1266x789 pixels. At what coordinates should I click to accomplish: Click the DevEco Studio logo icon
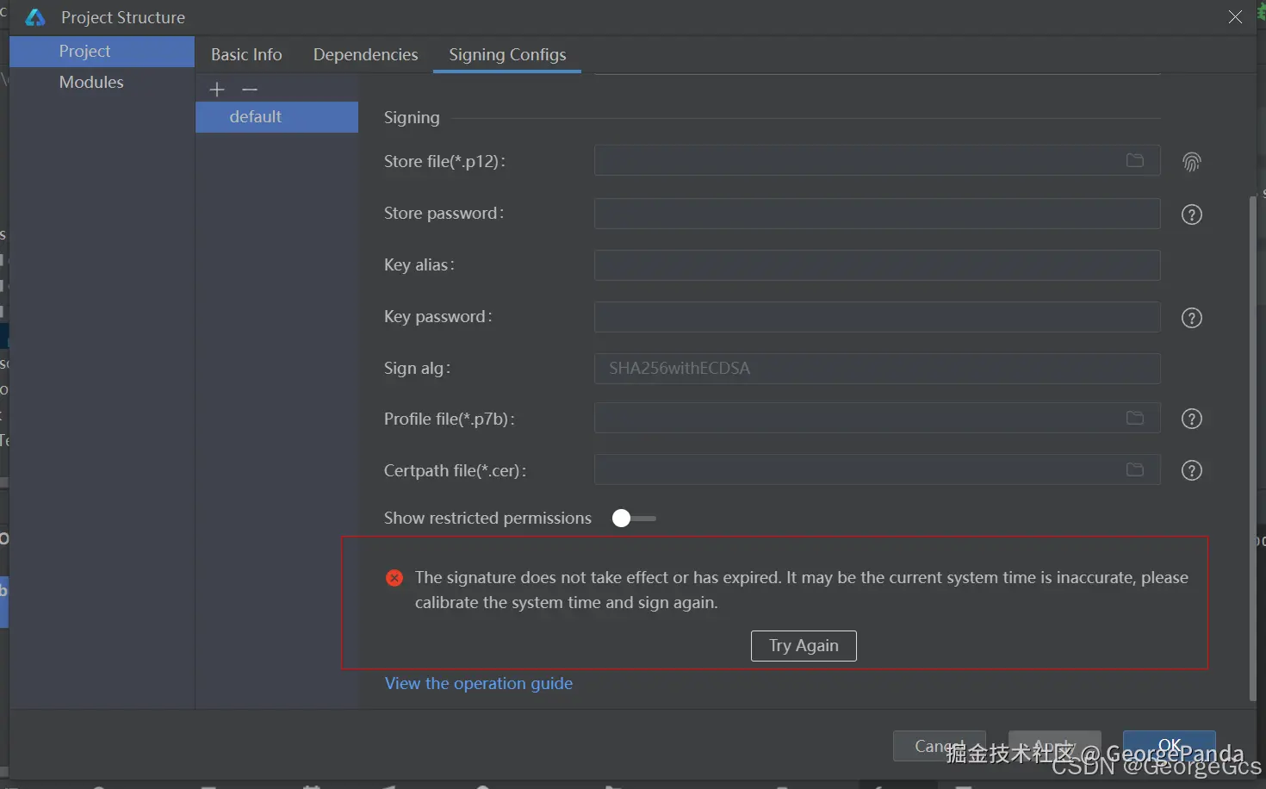pyautogui.click(x=35, y=17)
